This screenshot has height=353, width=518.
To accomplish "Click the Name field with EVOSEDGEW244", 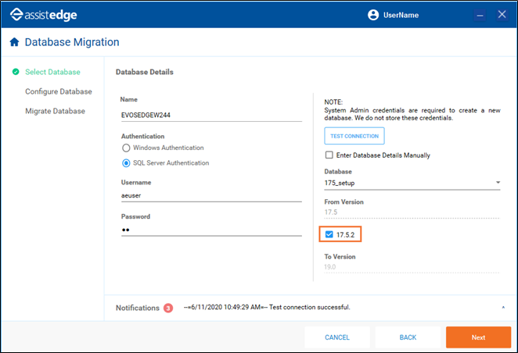I will pos(211,114).
